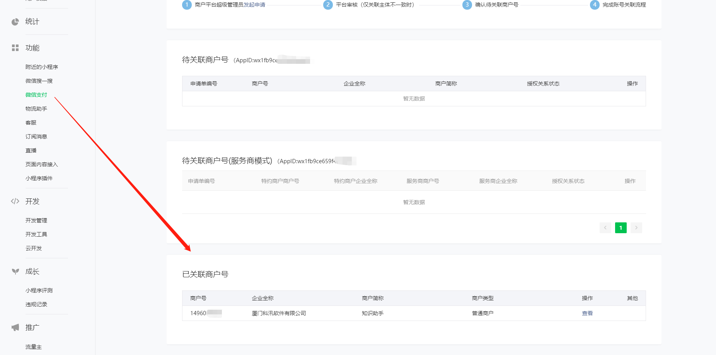This screenshot has width=716, height=355.
Task: Click 待关联商户号(服务商模式) heading
Action: click(x=227, y=161)
